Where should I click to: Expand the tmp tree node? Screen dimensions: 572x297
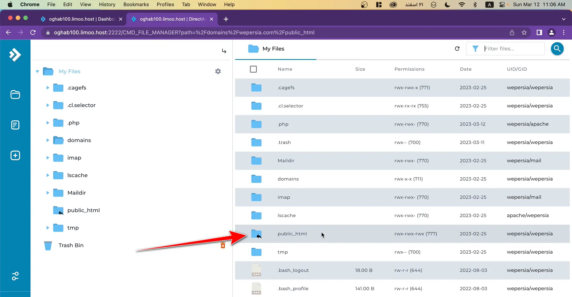[x=48, y=228]
